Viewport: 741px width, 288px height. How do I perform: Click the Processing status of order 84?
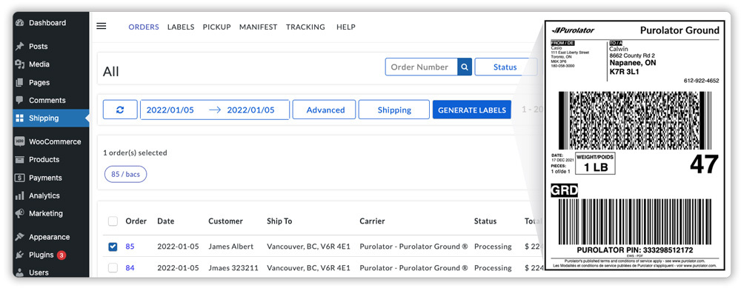point(493,268)
